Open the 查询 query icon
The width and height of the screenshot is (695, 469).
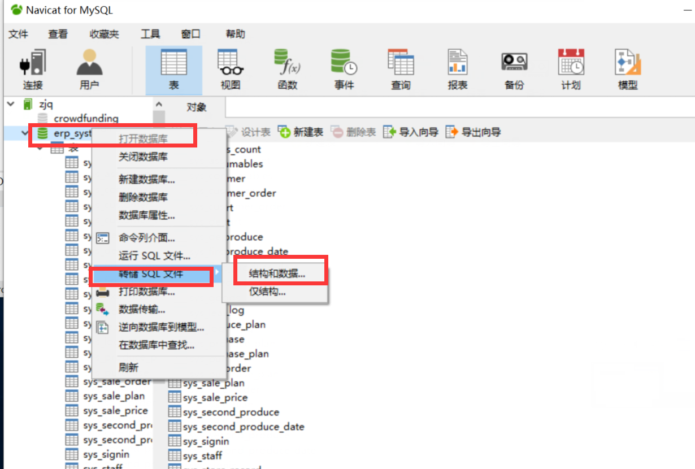401,70
